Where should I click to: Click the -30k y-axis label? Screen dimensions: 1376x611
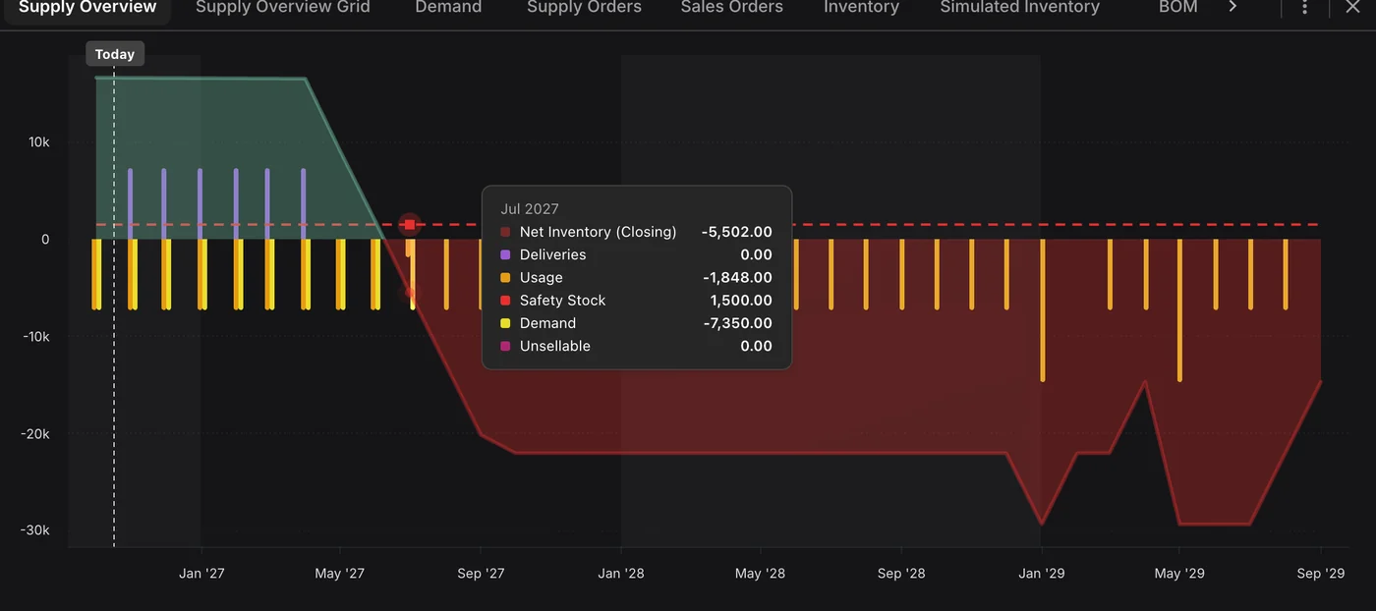[35, 530]
